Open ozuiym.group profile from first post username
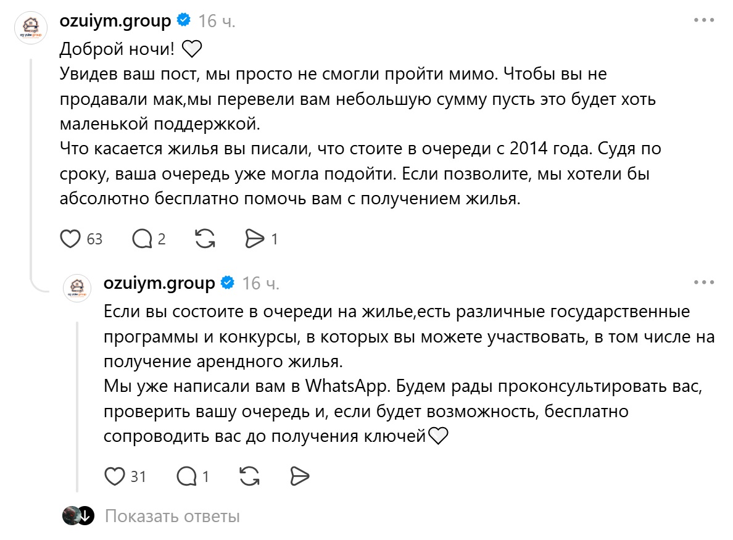The width and height of the screenshot is (733, 540). (115, 21)
